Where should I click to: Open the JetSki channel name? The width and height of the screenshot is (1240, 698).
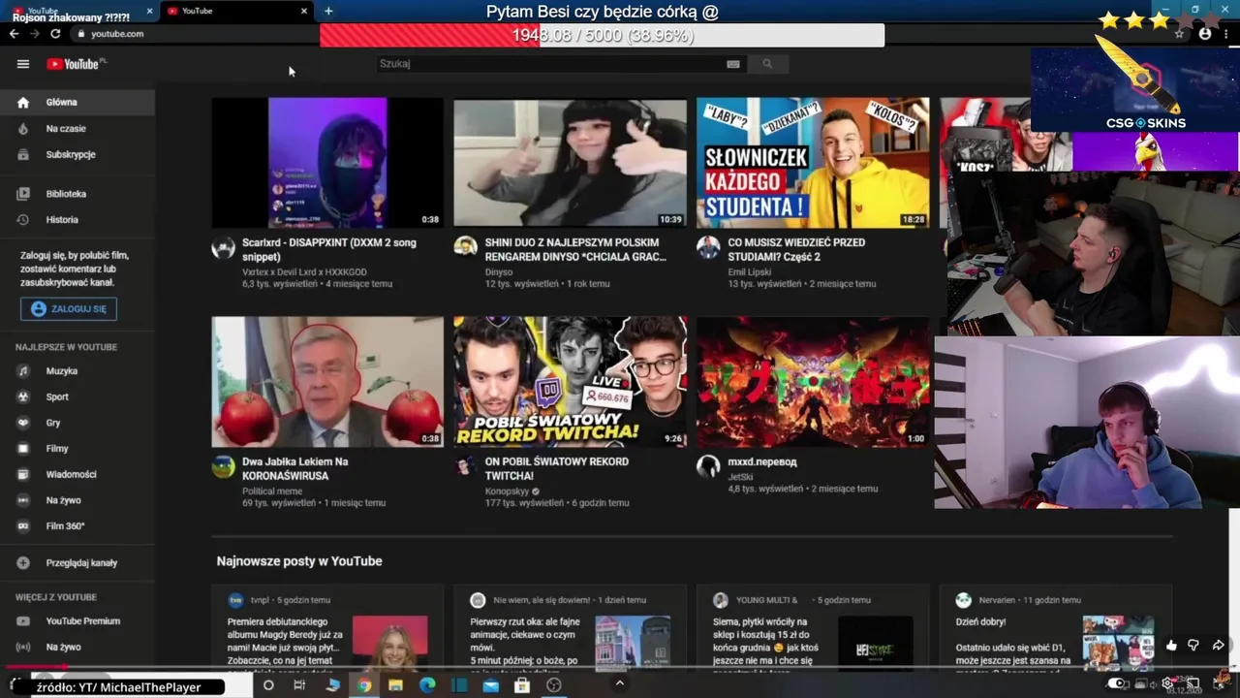coord(741,477)
